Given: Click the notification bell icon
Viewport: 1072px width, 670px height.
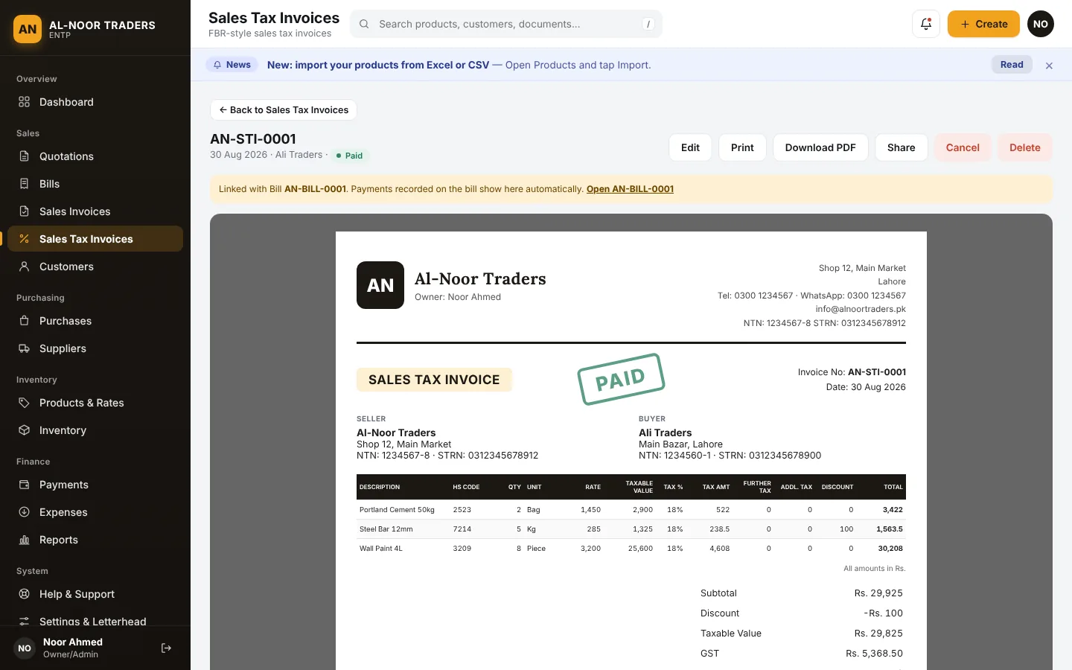Looking at the screenshot, I should click(926, 24).
